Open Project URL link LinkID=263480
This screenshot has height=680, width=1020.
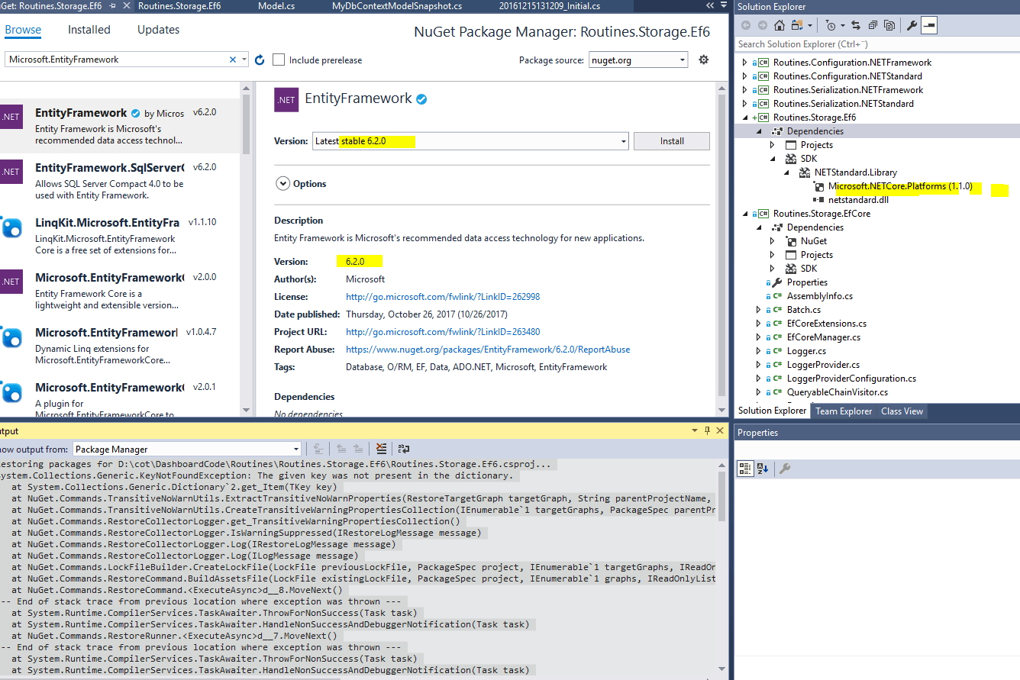pos(443,332)
